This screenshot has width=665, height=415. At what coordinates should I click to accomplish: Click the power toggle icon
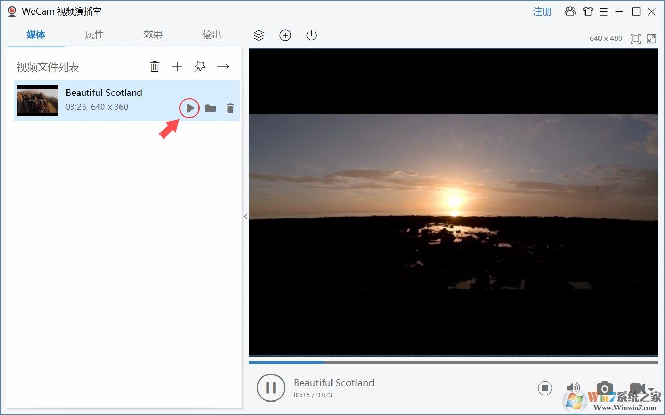coord(311,35)
